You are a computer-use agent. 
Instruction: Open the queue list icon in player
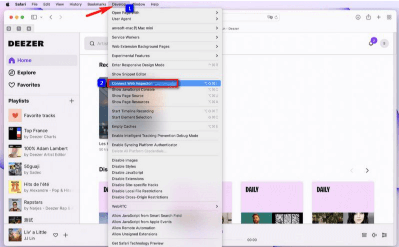(364, 235)
